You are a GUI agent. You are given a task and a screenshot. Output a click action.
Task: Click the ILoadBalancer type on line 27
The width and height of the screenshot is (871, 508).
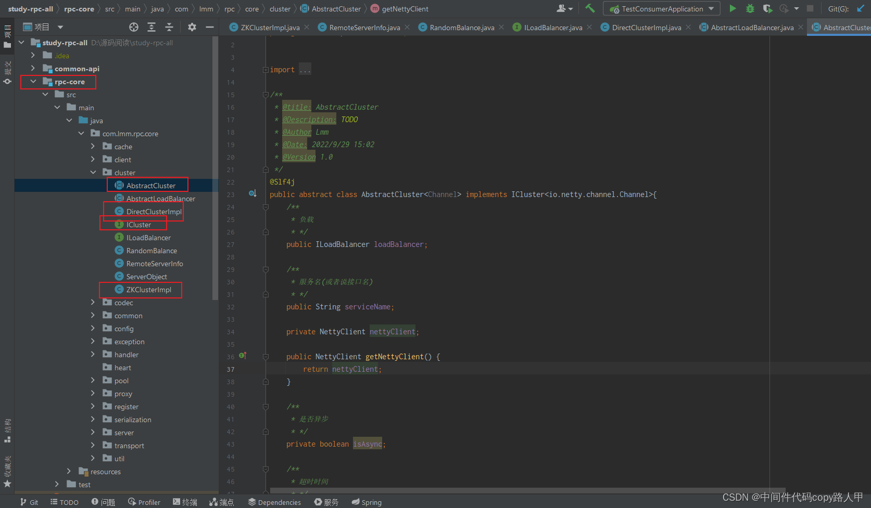[x=342, y=244]
